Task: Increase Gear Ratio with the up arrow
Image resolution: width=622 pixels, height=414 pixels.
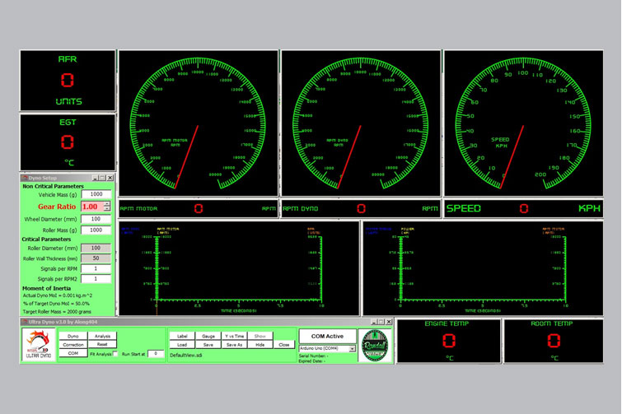Action: (106, 204)
